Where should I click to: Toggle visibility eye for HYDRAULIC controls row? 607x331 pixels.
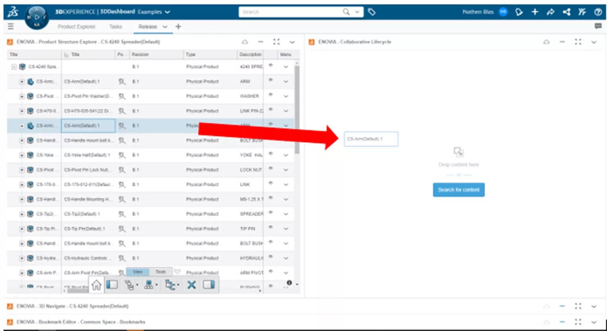point(271,257)
